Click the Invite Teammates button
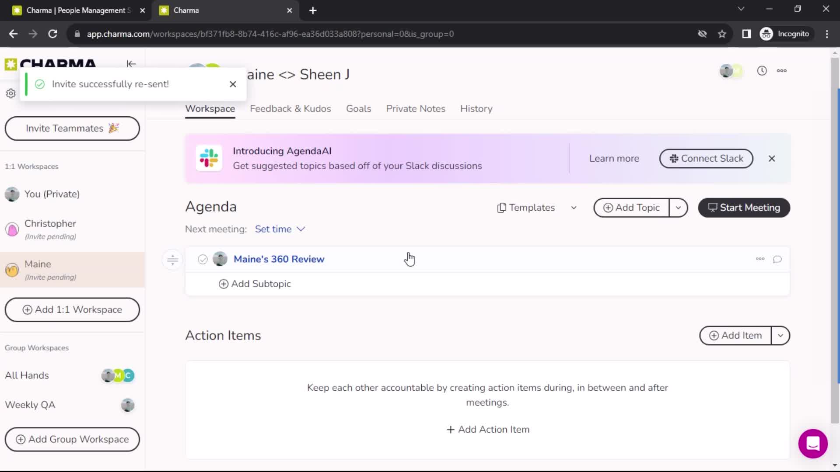 point(72,128)
